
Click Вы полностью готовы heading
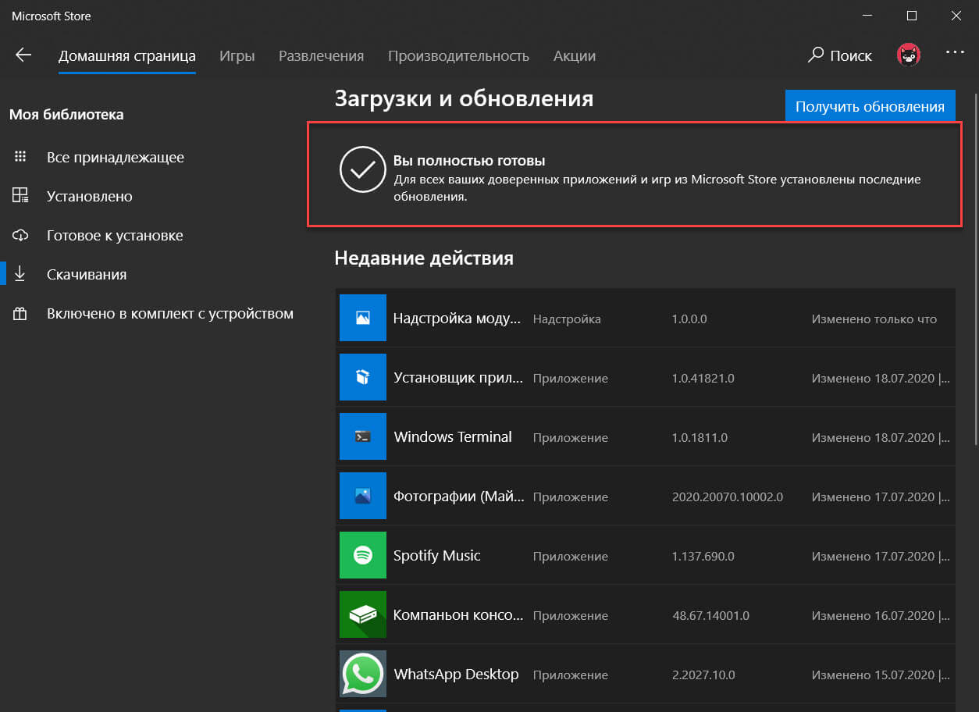[469, 161]
